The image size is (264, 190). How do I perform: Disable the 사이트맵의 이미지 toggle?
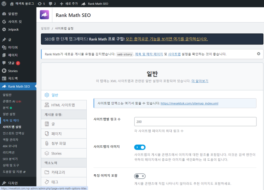pyautogui.click(x=140, y=147)
